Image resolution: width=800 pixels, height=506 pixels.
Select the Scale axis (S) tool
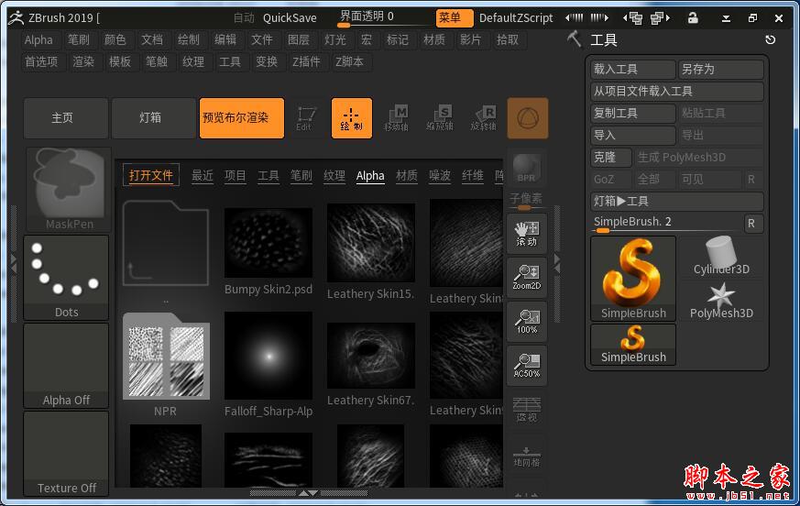click(x=440, y=118)
